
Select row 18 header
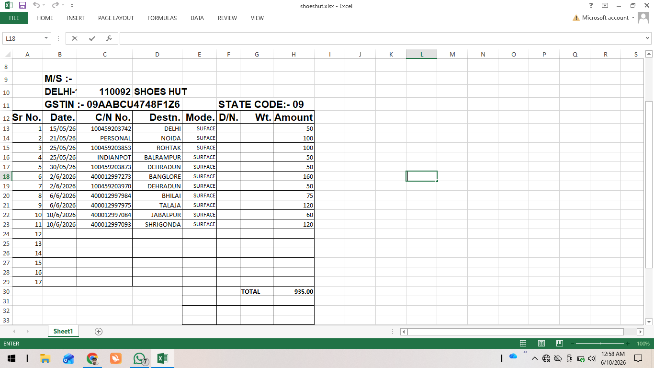click(6, 176)
